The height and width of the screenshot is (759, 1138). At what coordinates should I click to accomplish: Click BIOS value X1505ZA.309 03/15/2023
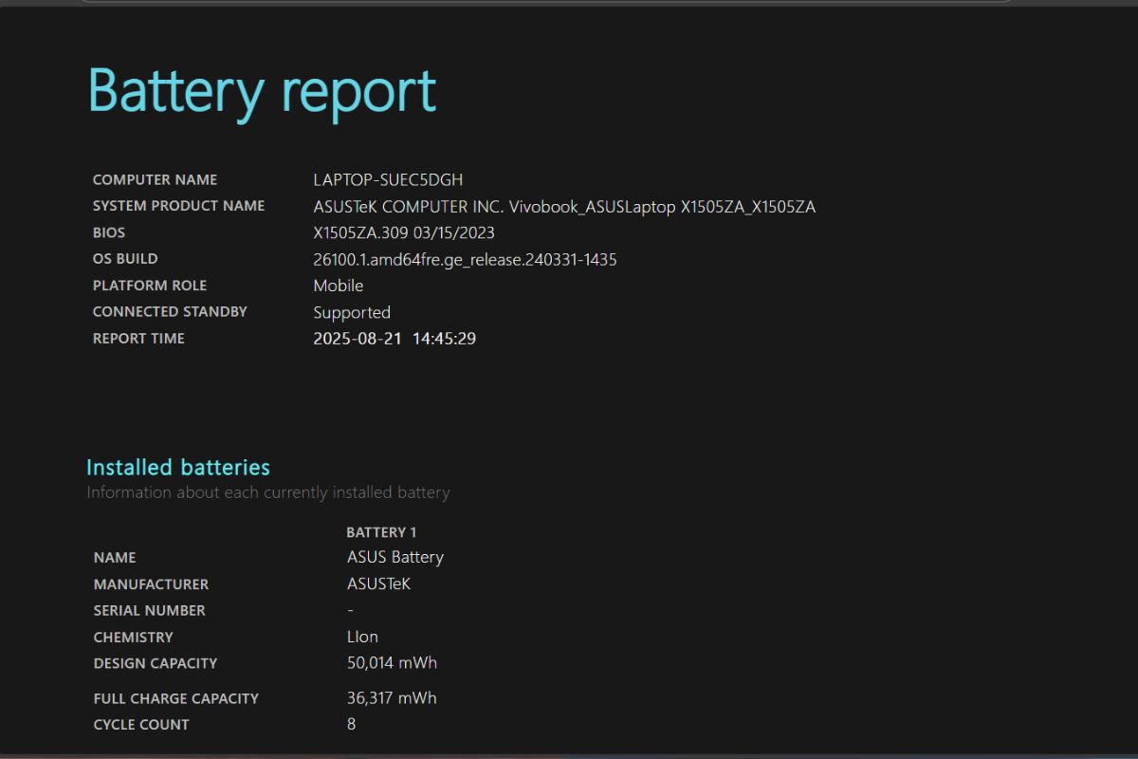(404, 232)
